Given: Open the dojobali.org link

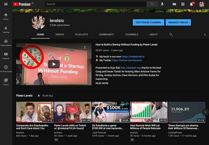Looking at the screenshot, I should tap(131, 68).
